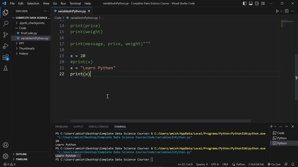
Task: Open the Edit menu
Action: pyautogui.click(x=20, y=3)
